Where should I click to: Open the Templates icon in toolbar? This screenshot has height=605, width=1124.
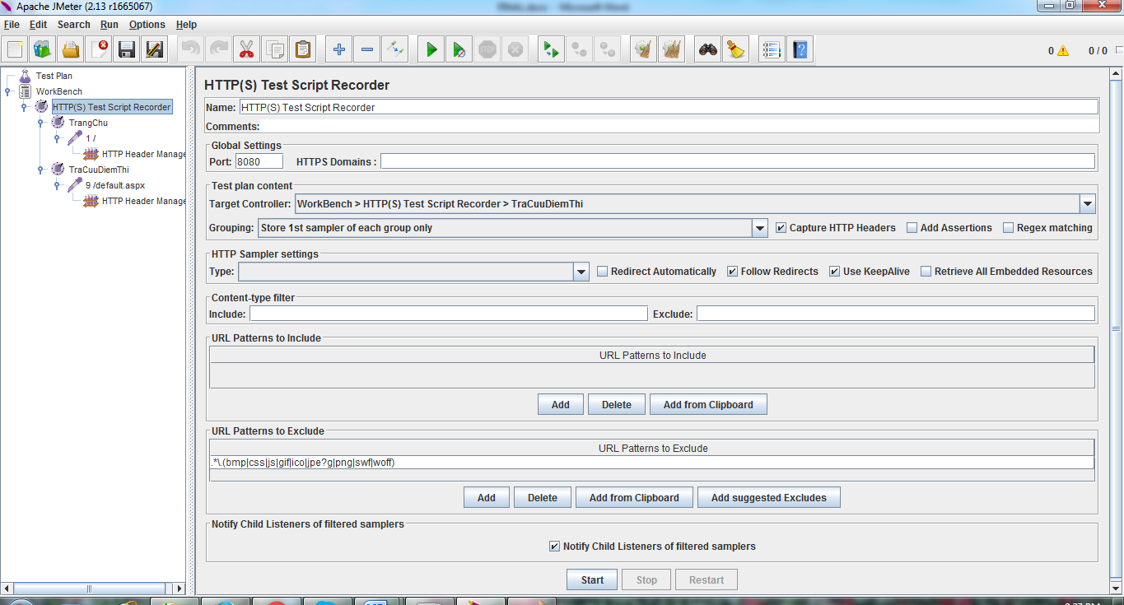click(42, 50)
